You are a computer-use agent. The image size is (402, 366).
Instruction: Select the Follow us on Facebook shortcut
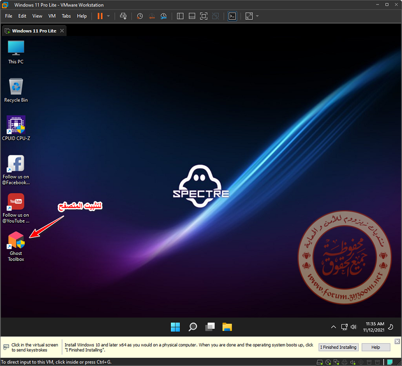[16, 170]
